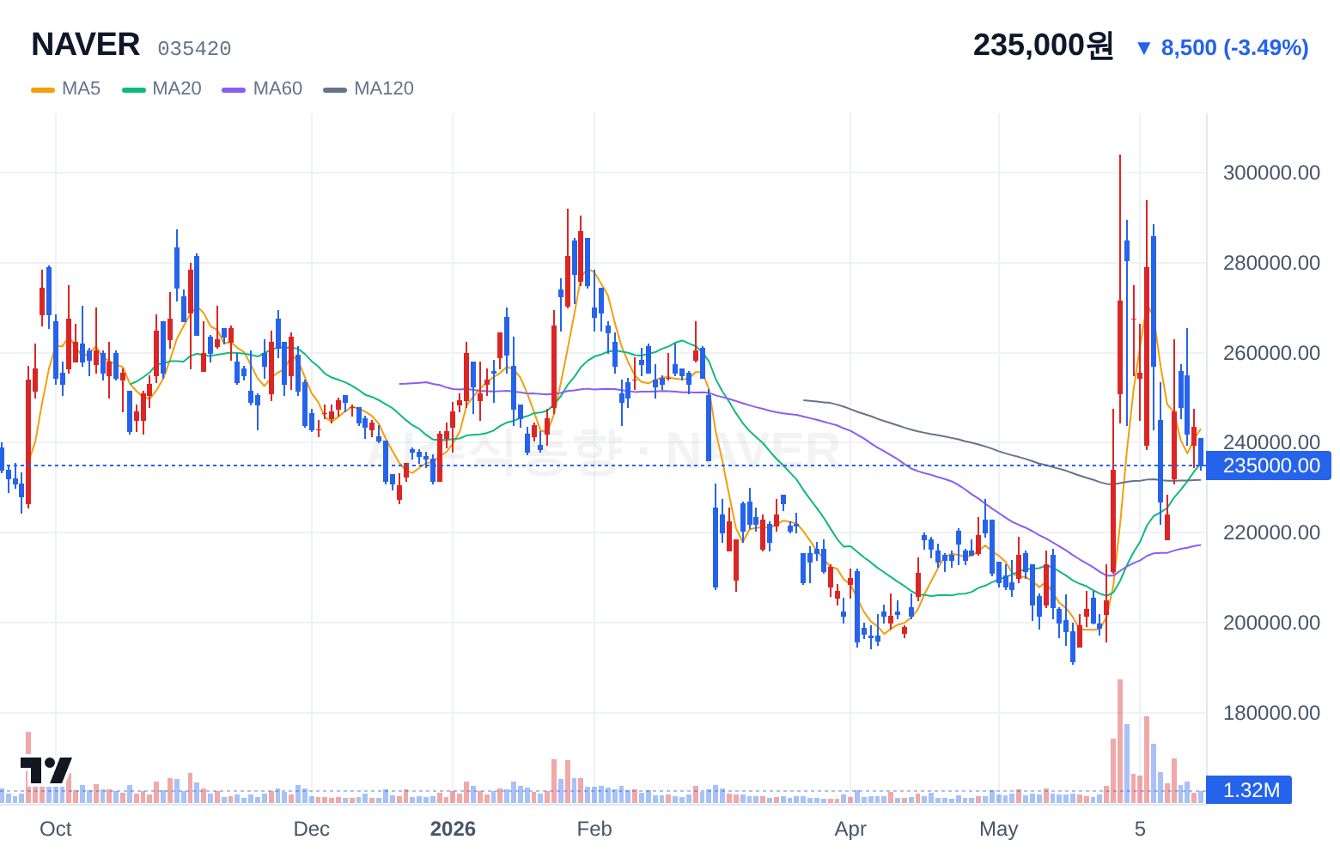Click the 180000.00 price axis label
Image resolution: width=1340 pixels, height=852 pixels.
[x=1271, y=713]
